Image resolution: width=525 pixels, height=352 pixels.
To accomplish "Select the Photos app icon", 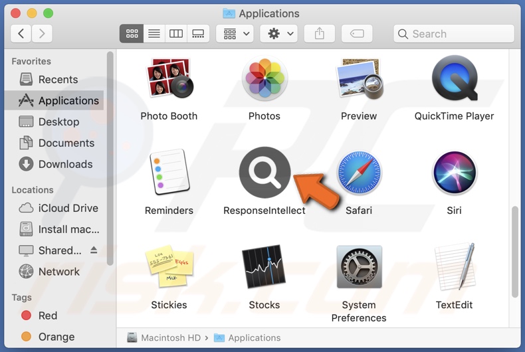I will coord(264,78).
